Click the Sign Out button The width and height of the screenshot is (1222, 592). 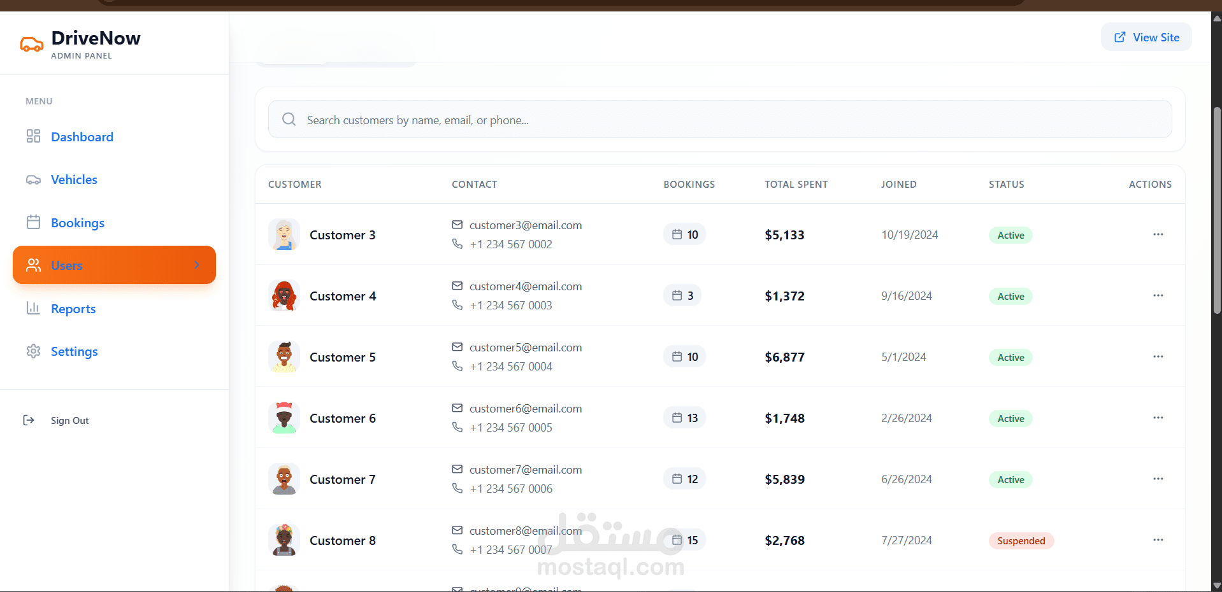69,420
